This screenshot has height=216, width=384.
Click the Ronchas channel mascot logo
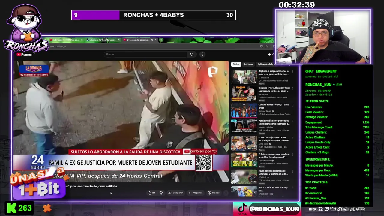tap(25, 28)
